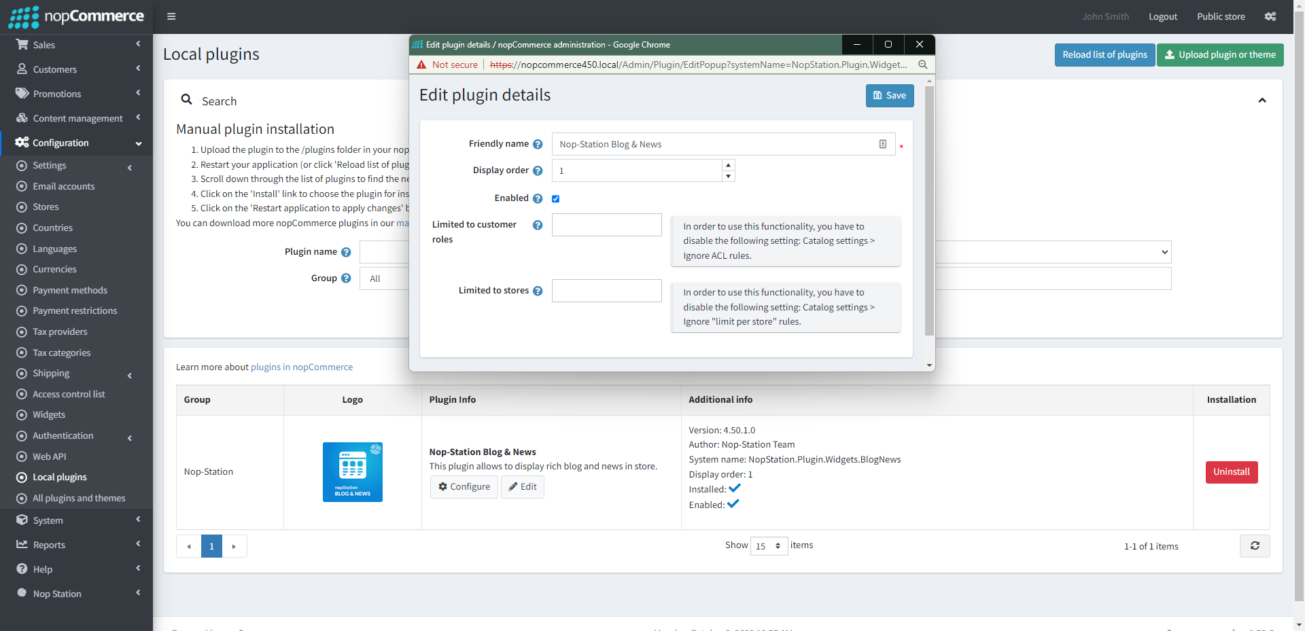Viewport: 1305px width, 631px height.
Task: Expand the Reports menu
Action: [x=76, y=545]
